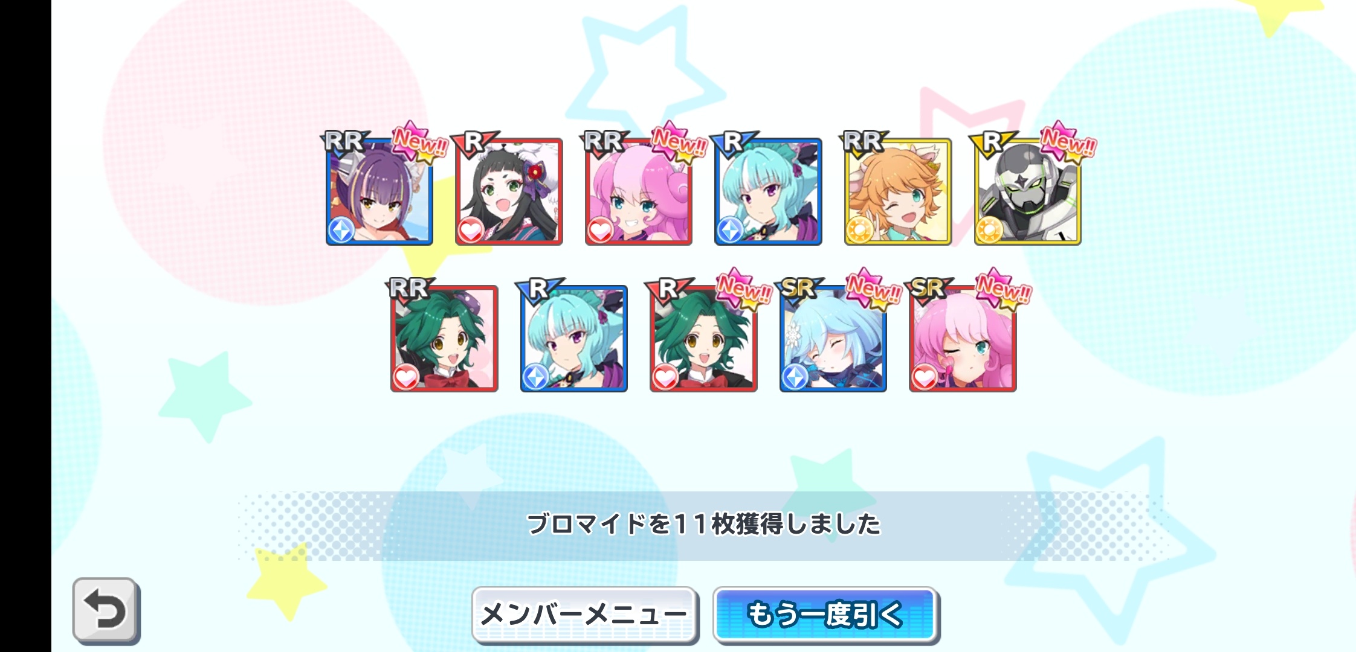This screenshot has height=652, width=1356.
Task: Click the teal-haired R card in bottom row
Action: (x=574, y=339)
